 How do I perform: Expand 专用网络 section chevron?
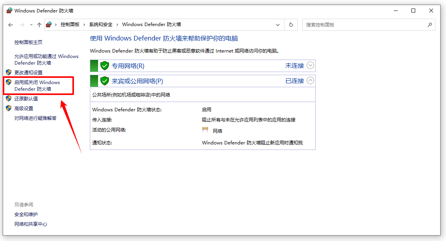point(310,65)
